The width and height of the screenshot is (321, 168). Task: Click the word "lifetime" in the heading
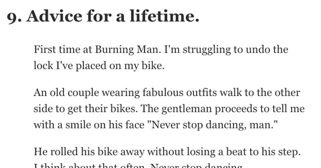coord(164,16)
